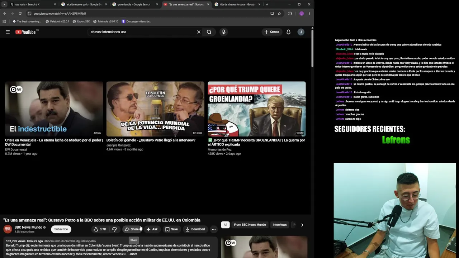Open BBC News Mundo channel name
Viewport: 459px width, 258px height.
(28, 227)
